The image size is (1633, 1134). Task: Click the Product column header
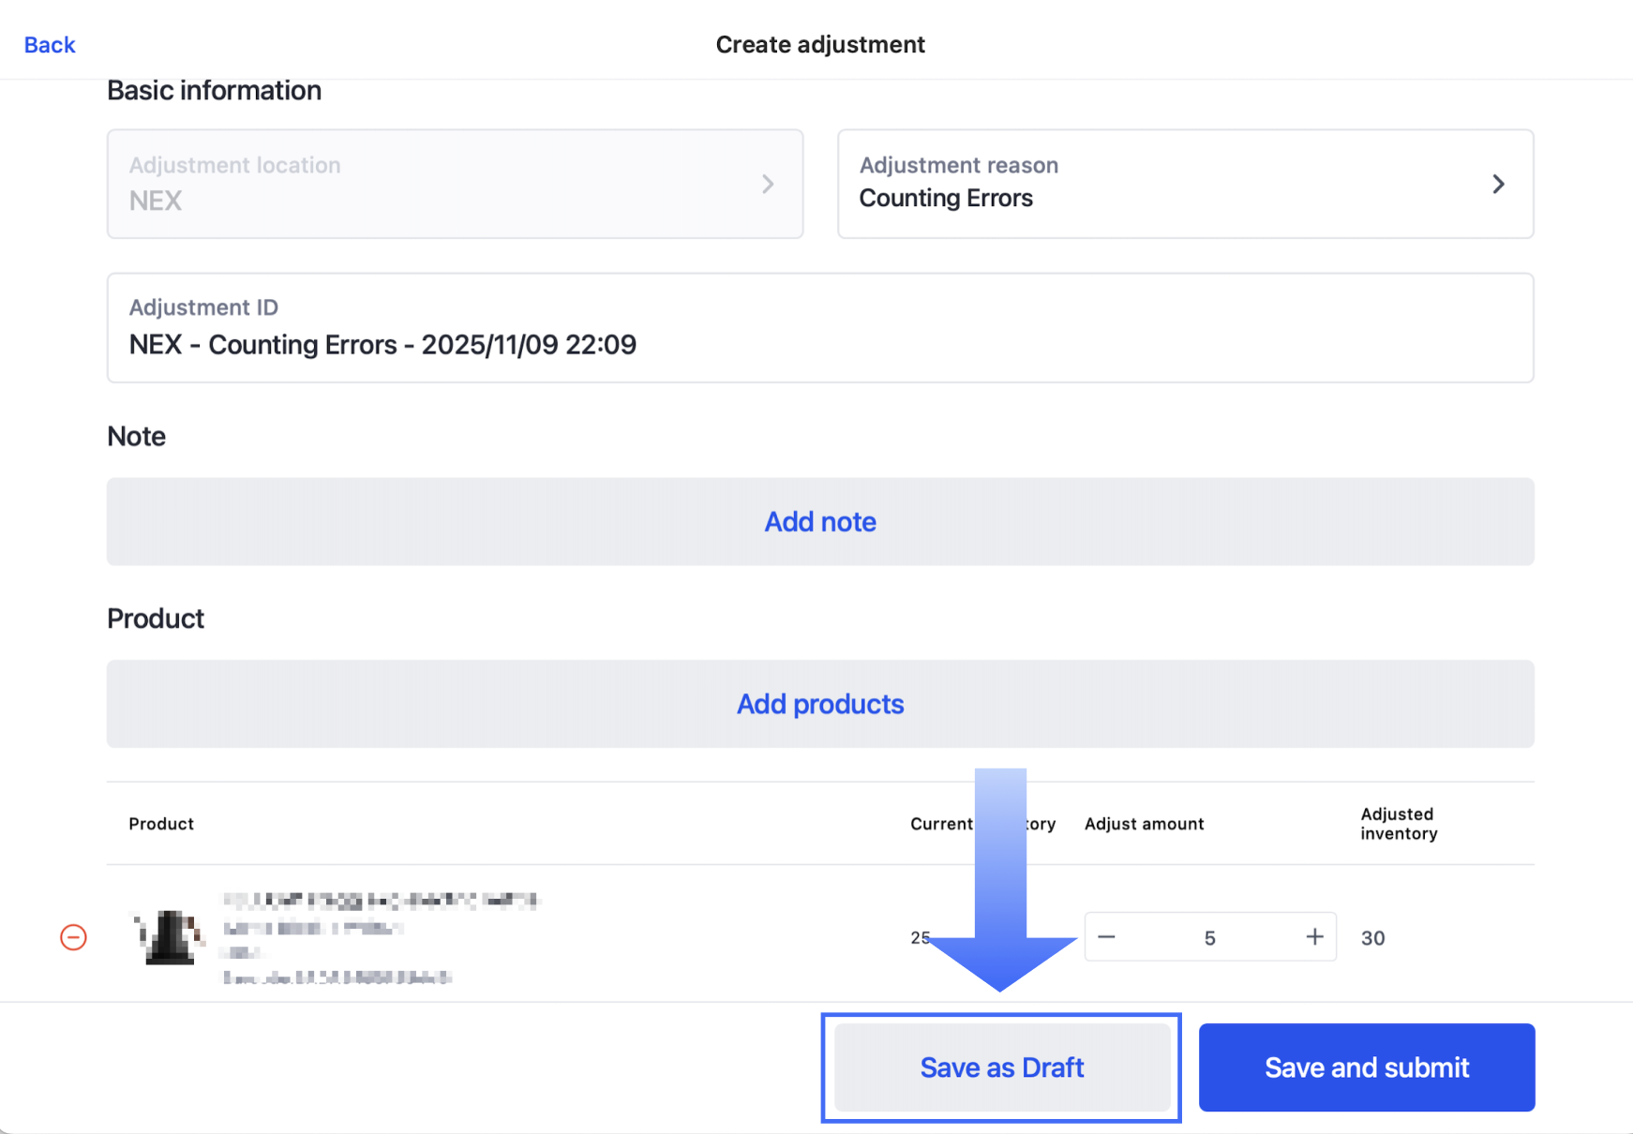coord(161,824)
